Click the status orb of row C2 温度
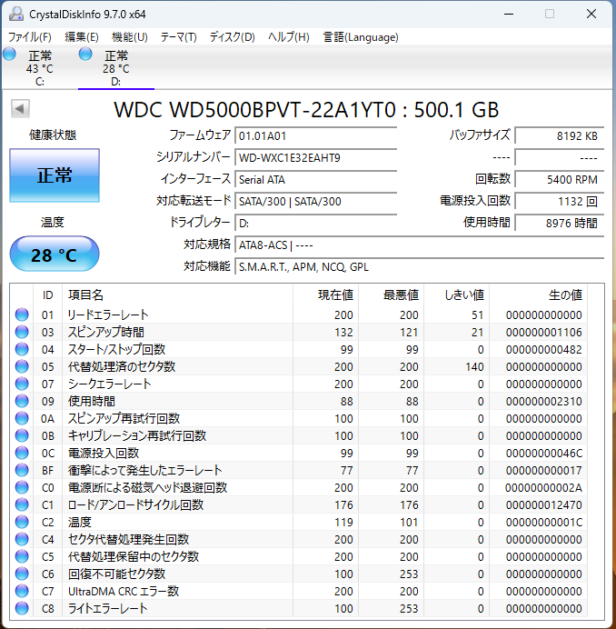 tap(22, 522)
